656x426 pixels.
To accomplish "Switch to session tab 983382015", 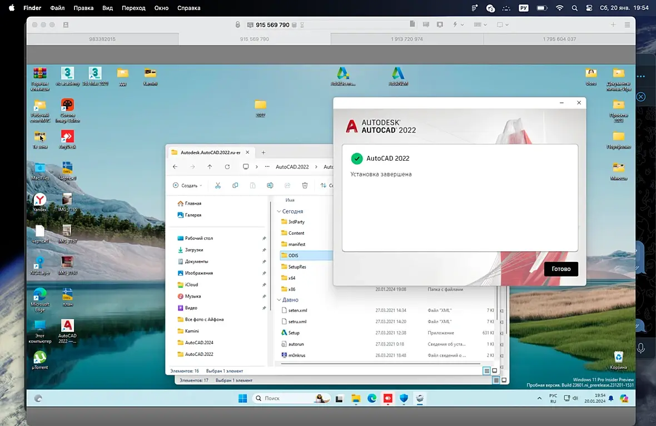I will pos(102,39).
